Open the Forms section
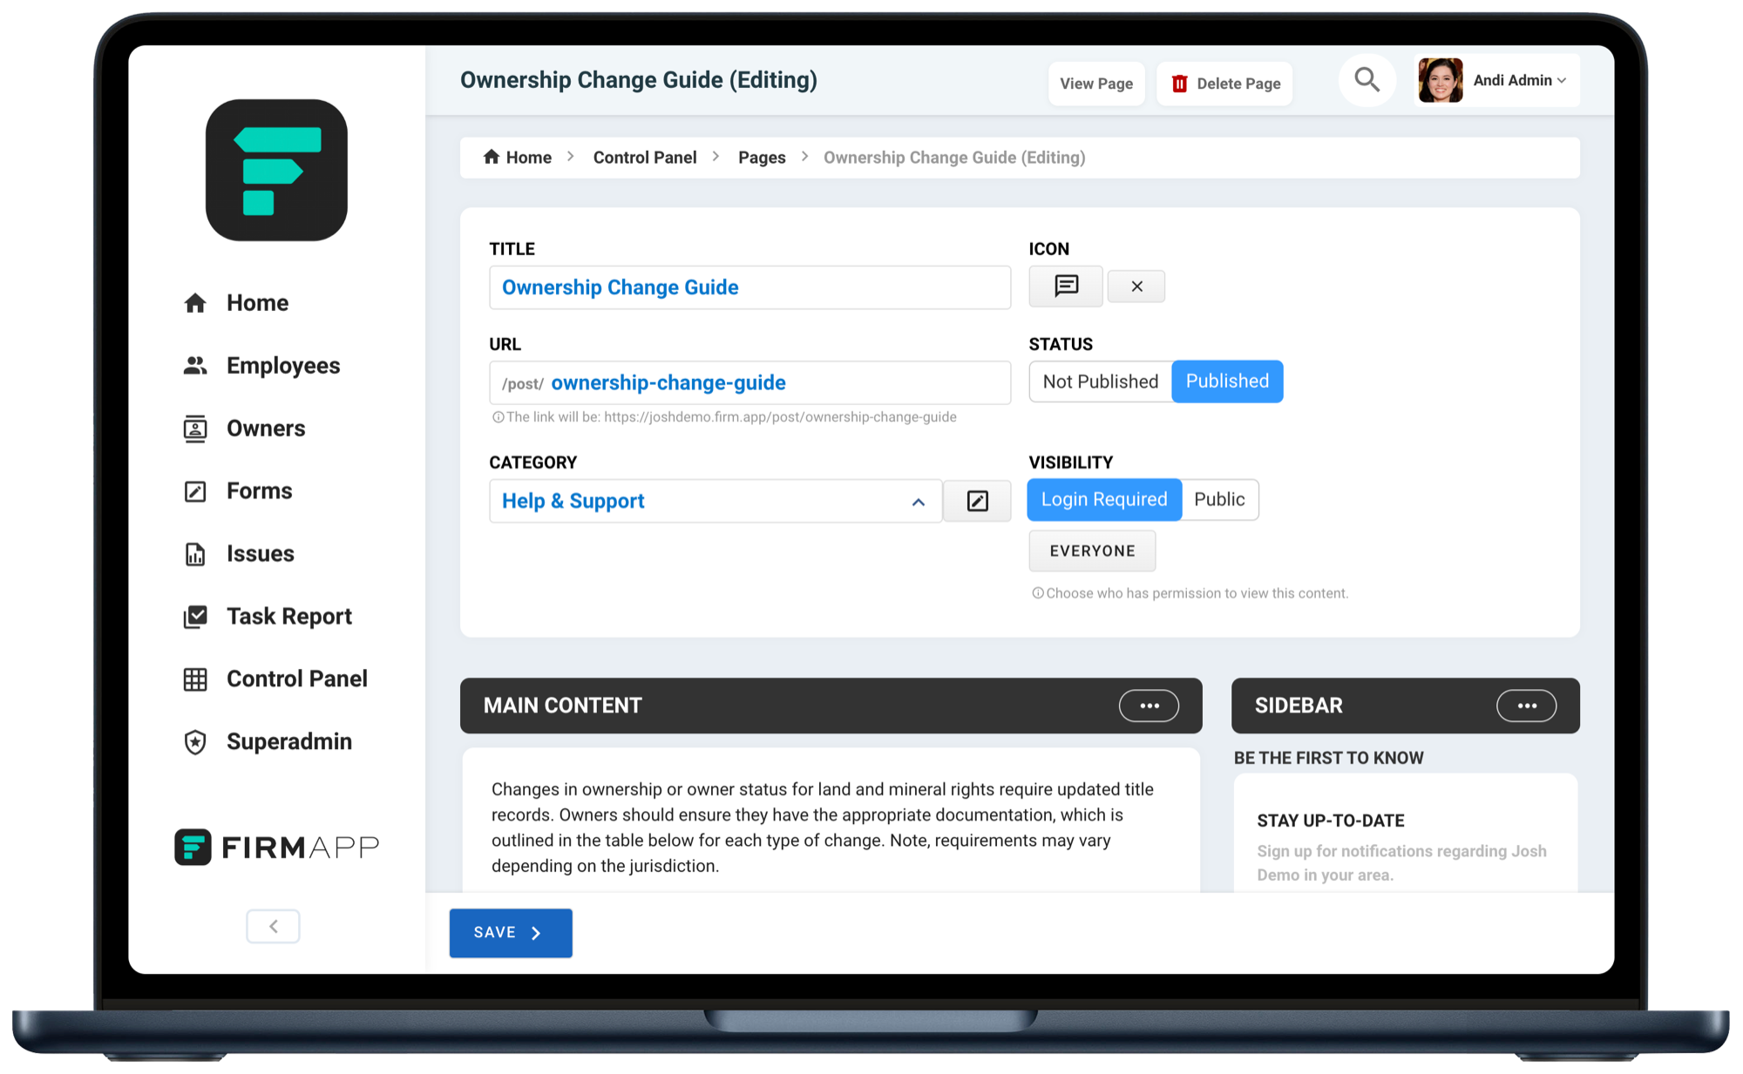This screenshot has width=1743, height=1074. click(259, 490)
